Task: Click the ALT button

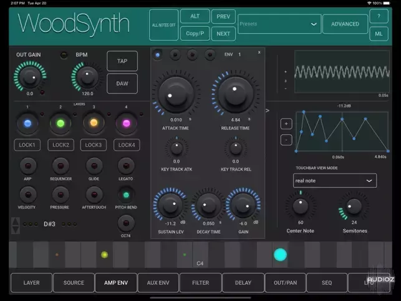Action: [195, 16]
